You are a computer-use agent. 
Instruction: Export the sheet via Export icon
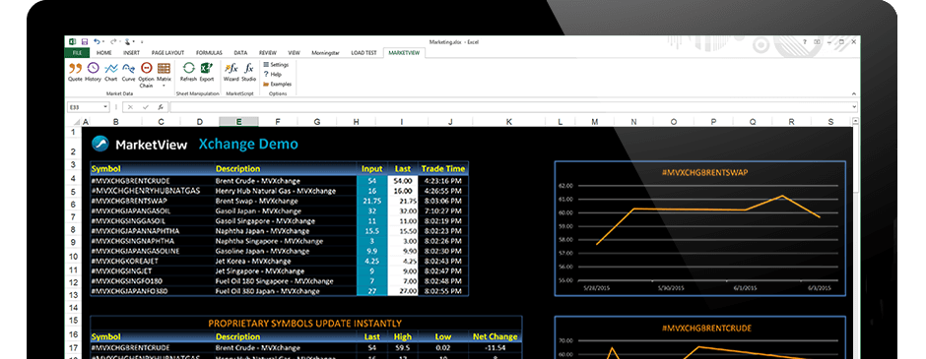pos(207,72)
